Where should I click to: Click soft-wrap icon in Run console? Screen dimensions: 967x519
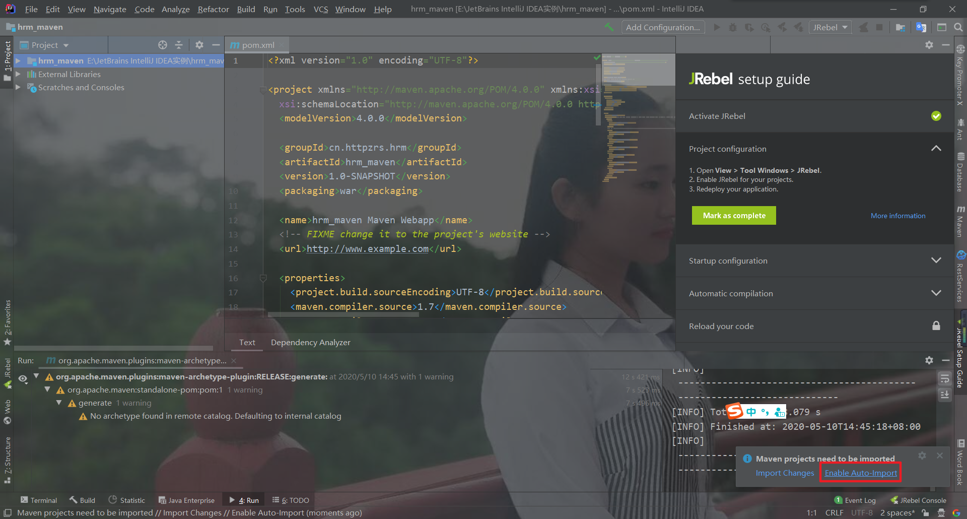[x=945, y=378]
